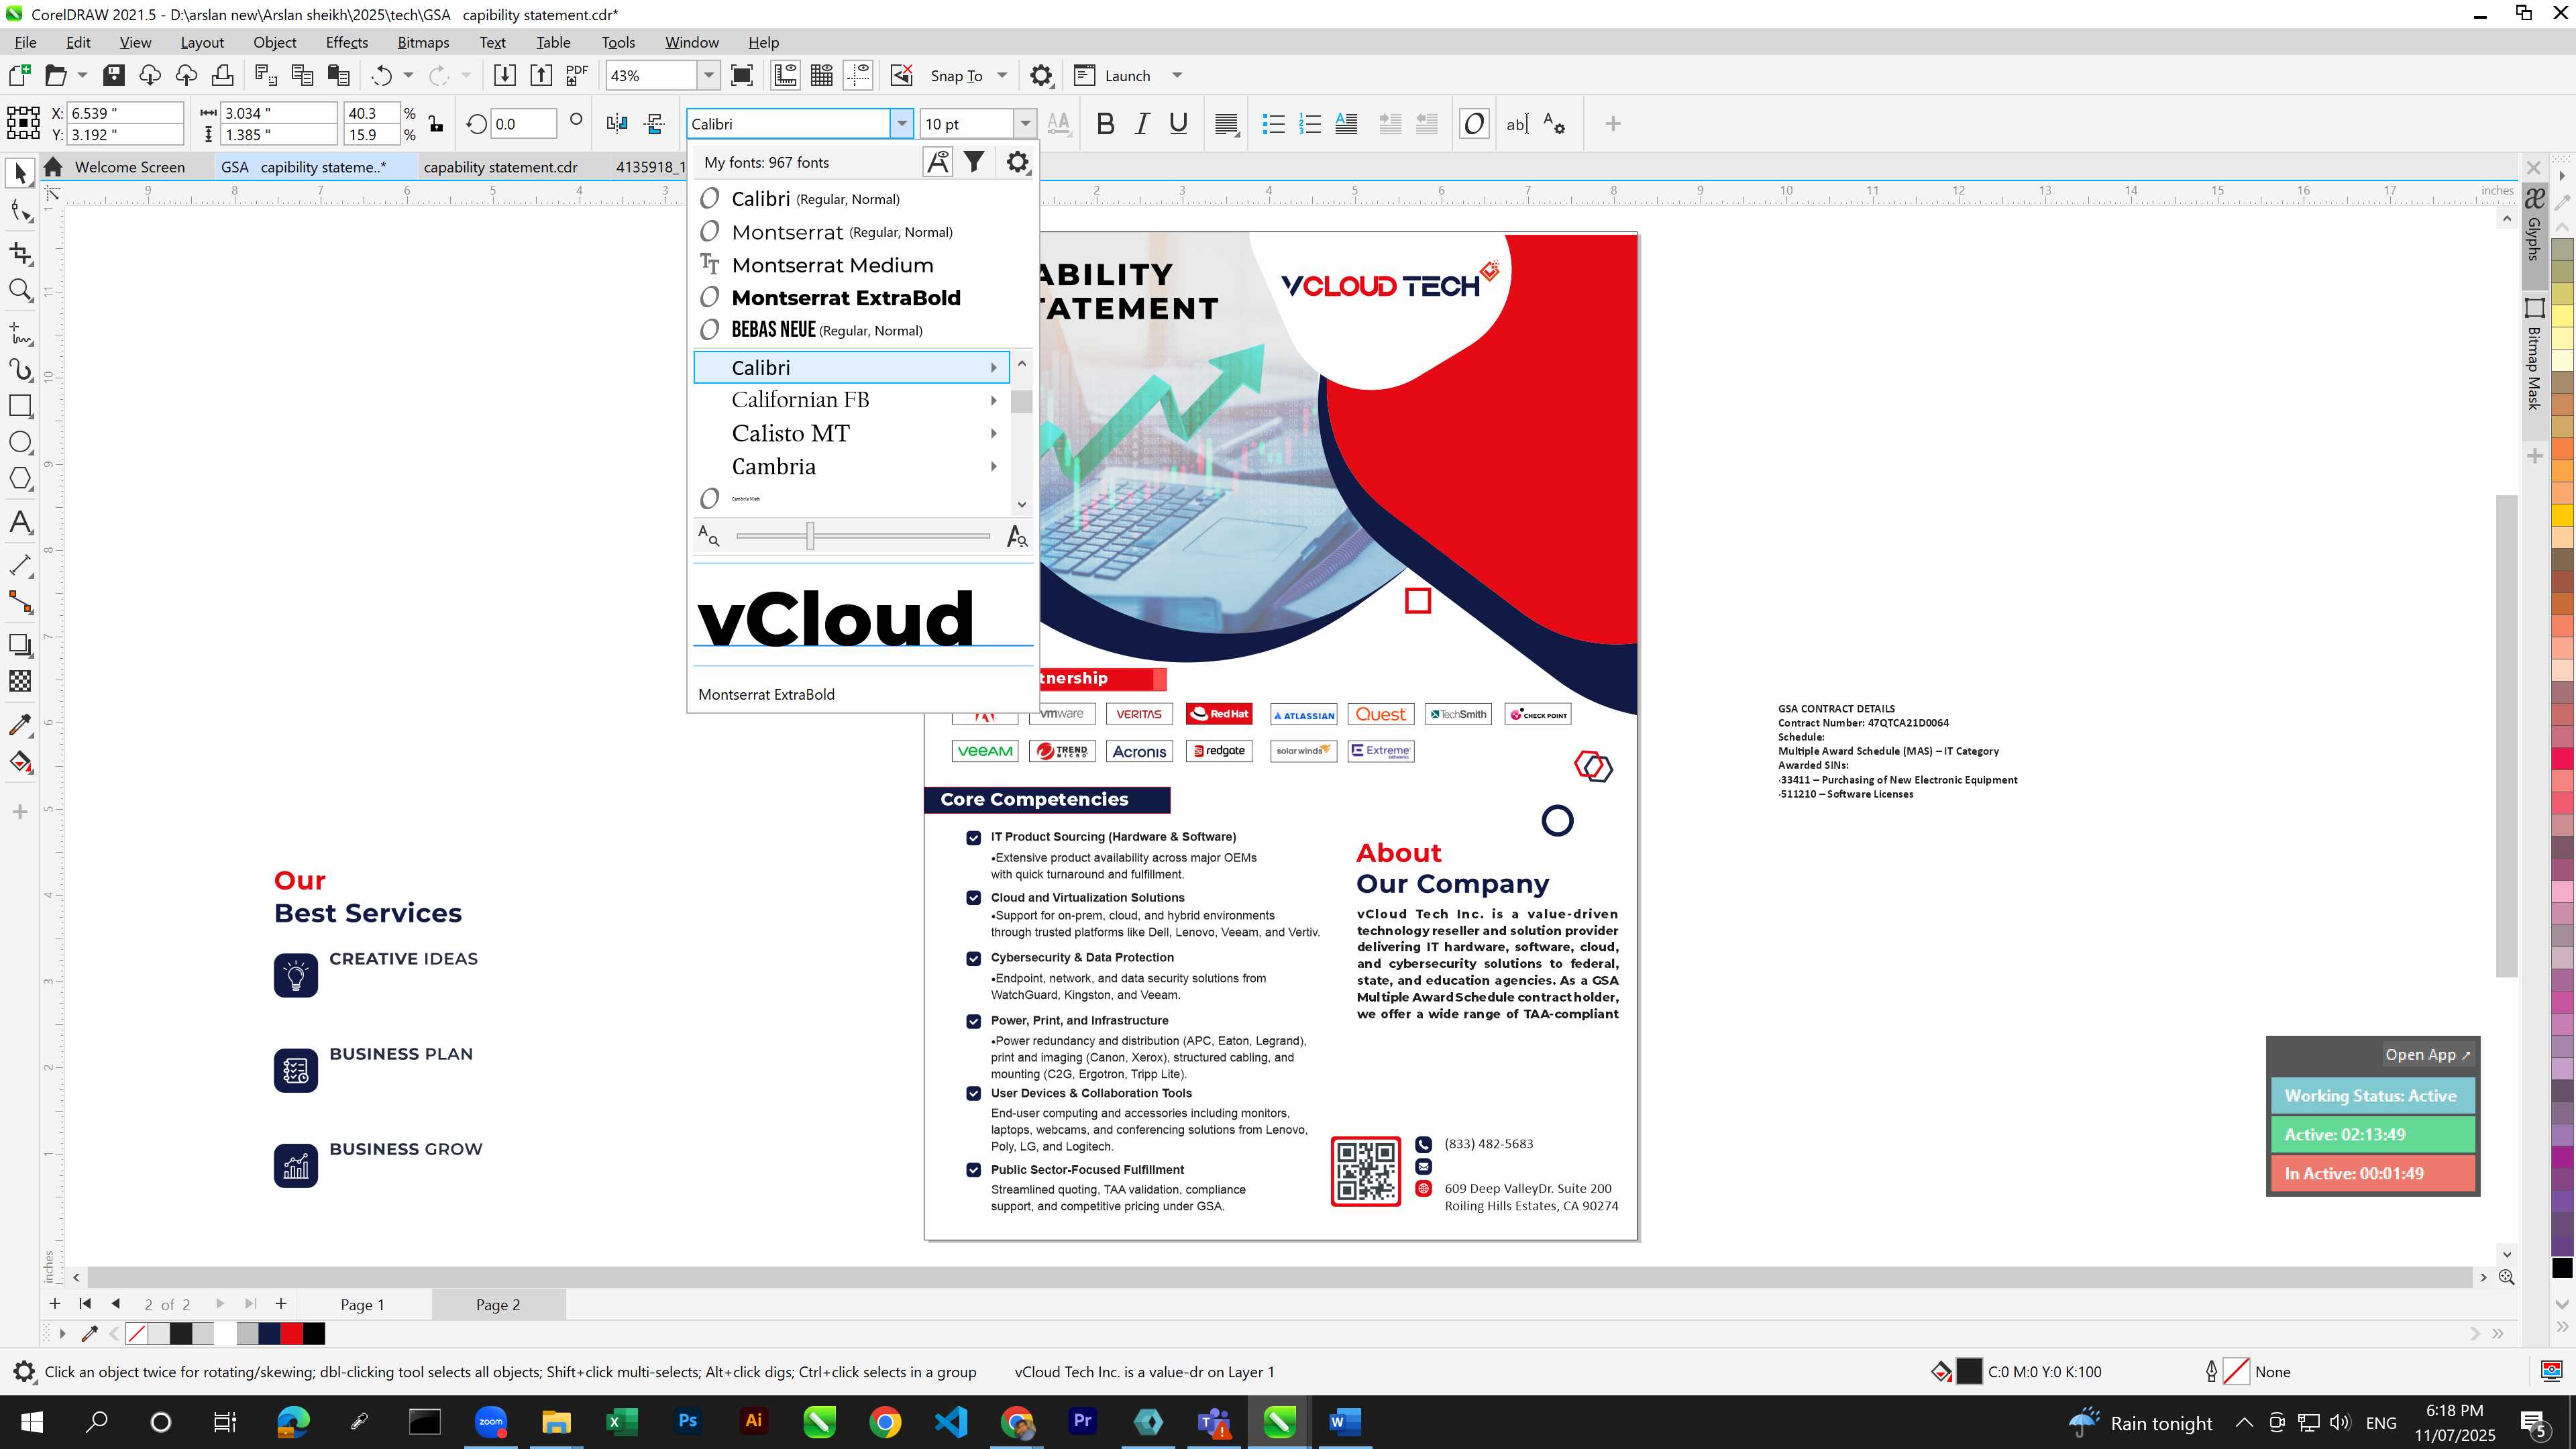This screenshot has width=2576, height=1449.
Task: Toggle show grid button
Action: click(x=822, y=75)
